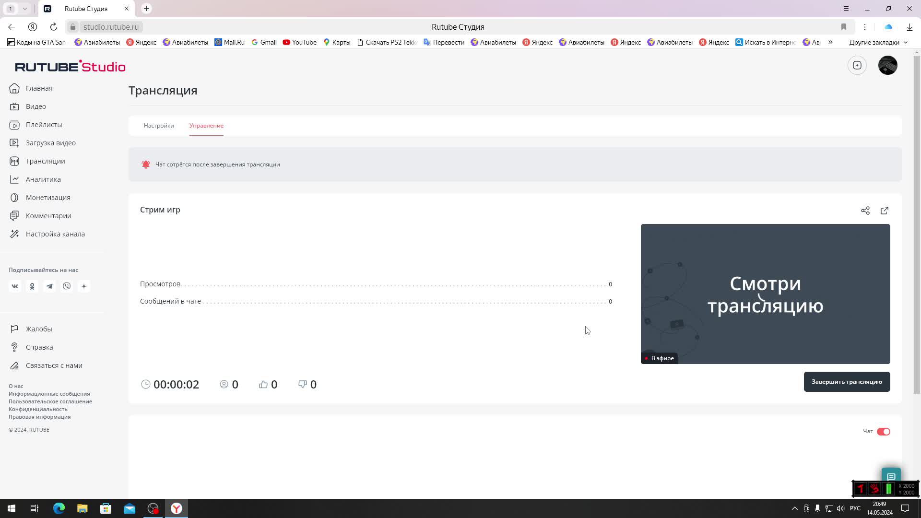The image size is (921, 518).
Task: Open the browser three-dot menu
Action: (865, 27)
